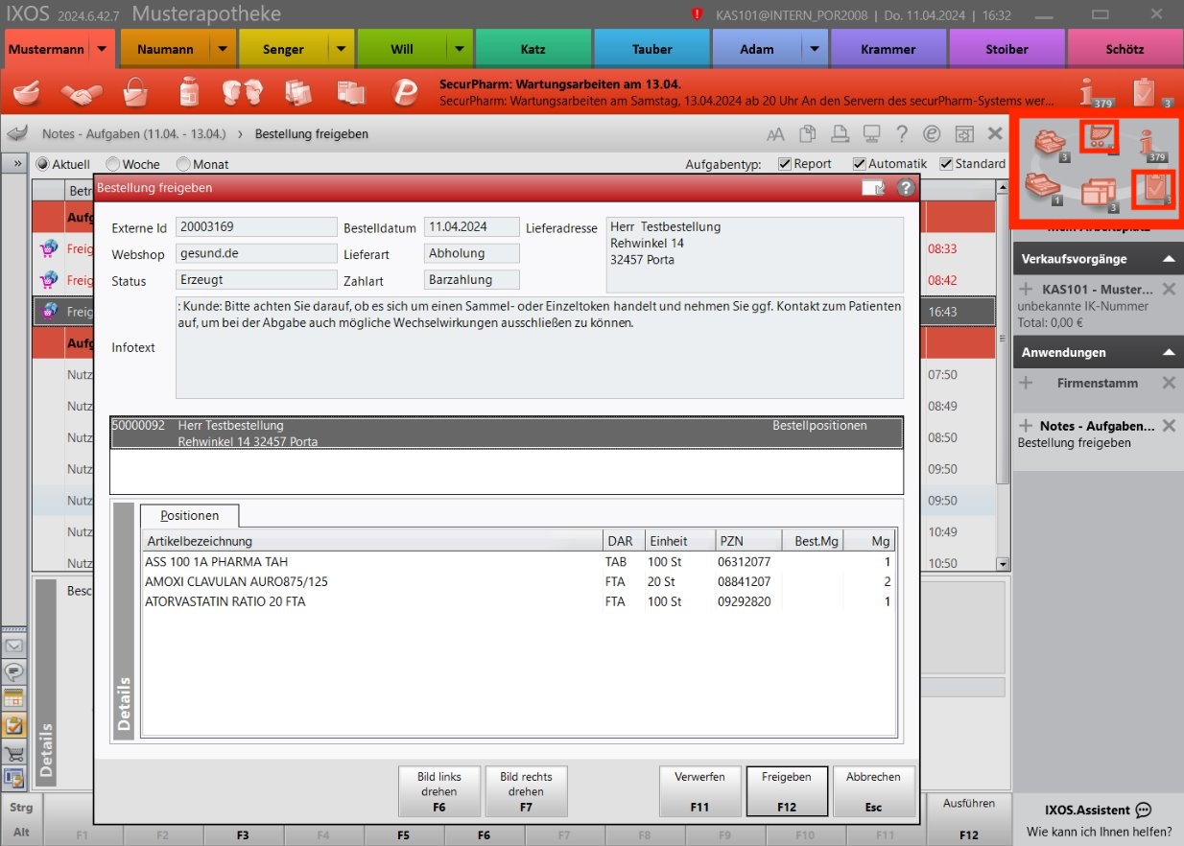
Task: Open dropdown arrow on Naumann tab
Action: [x=223, y=49]
